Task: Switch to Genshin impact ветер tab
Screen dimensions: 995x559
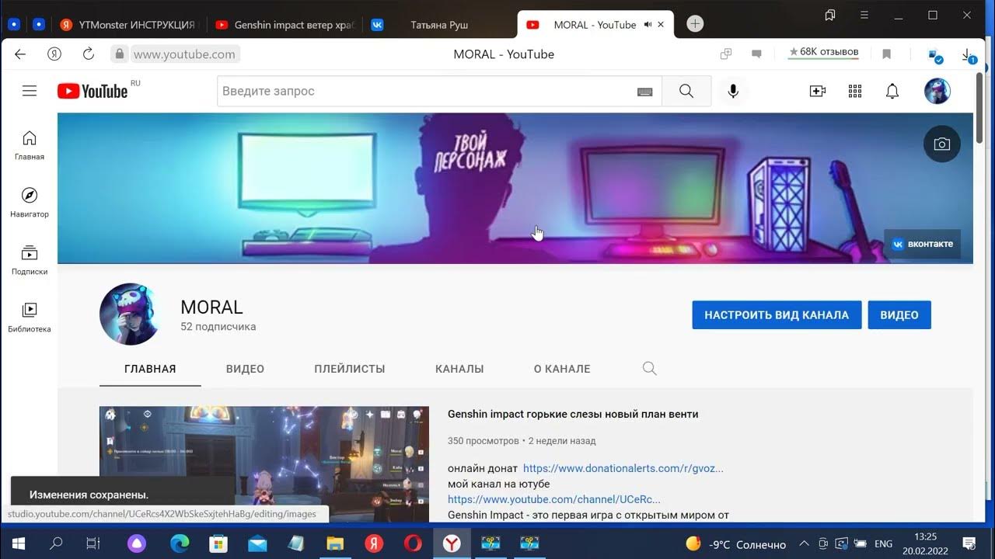Action: coord(285,25)
